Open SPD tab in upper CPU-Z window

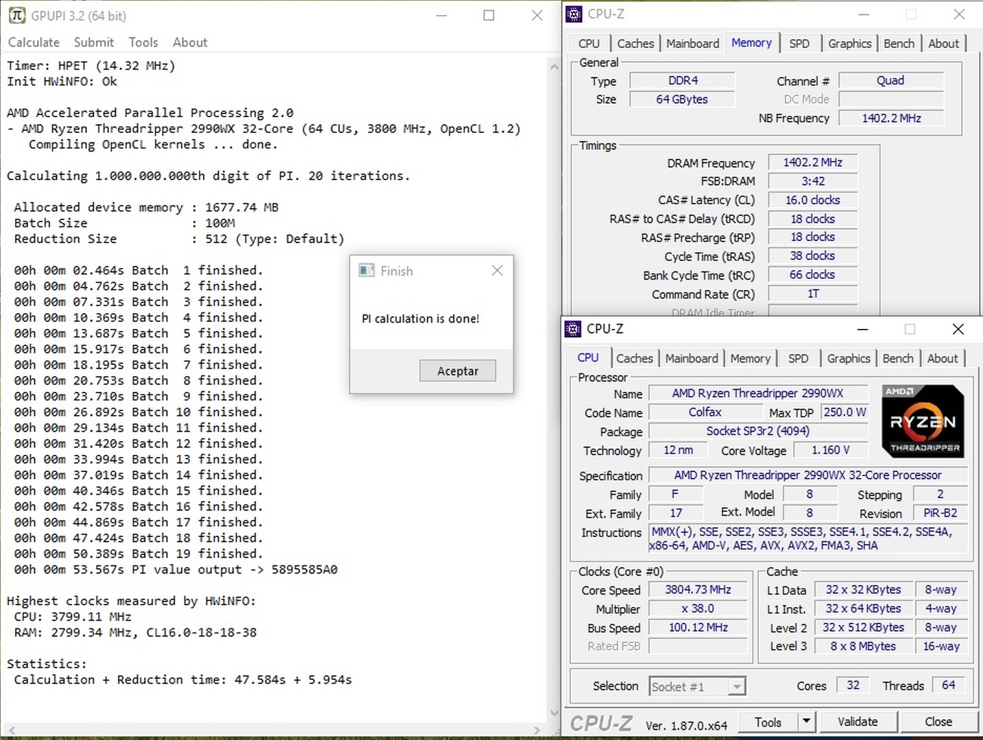[x=799, y=43]
